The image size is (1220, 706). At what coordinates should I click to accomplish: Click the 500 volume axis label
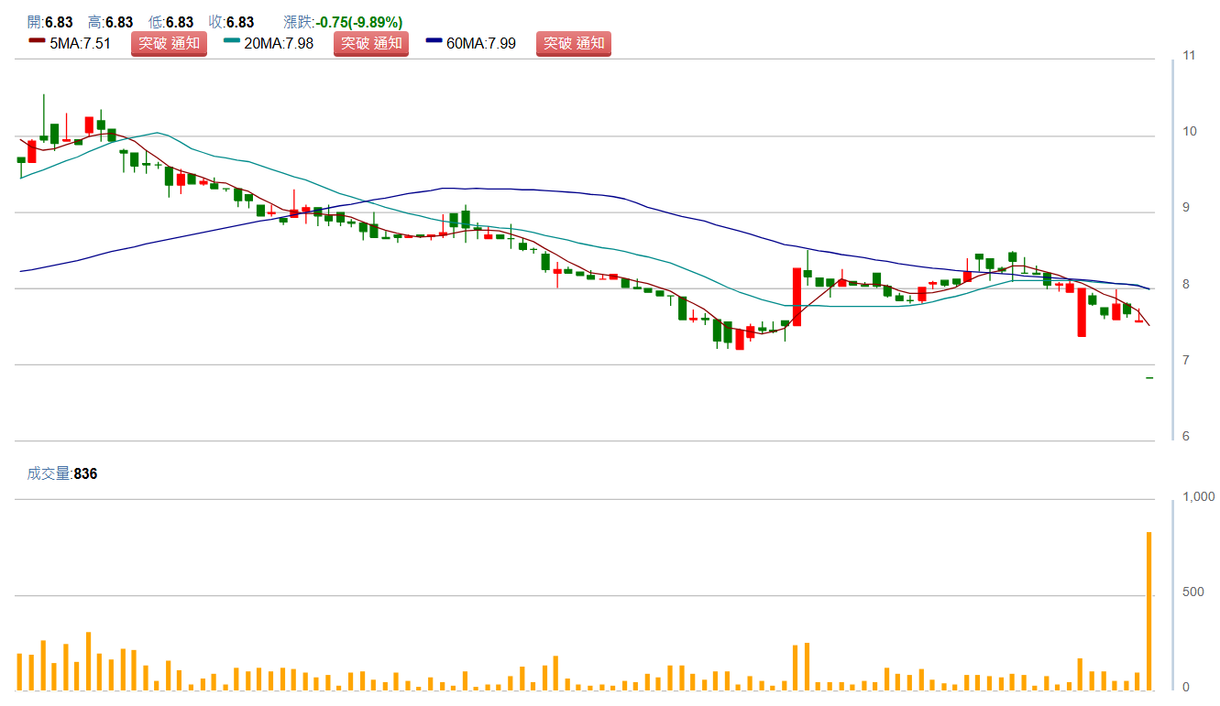pyautogui.click(x=1193, y=592)
